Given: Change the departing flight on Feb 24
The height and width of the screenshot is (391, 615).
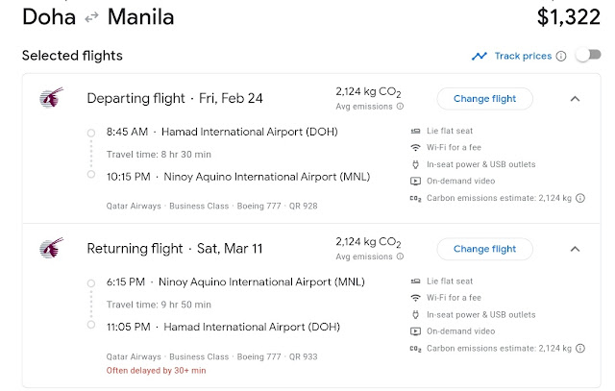Looking at the screenshot, I should pyautogui.click(x=484, y=98).
